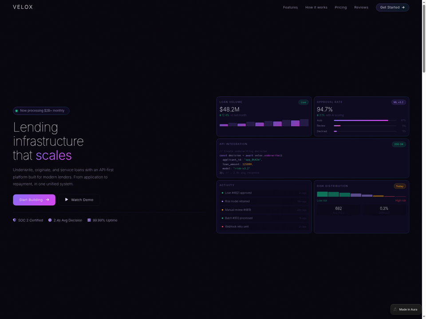Screen dimensions: 426x319
Task: Click the 'scales' headline word
Action: point(54,156)
